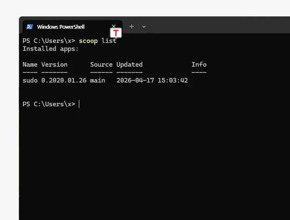
Task: Open a new tab with plus button
Action: tap(131, 26)
